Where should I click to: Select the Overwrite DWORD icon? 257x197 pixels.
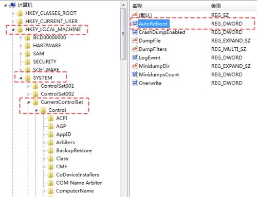tap(135, 83)
